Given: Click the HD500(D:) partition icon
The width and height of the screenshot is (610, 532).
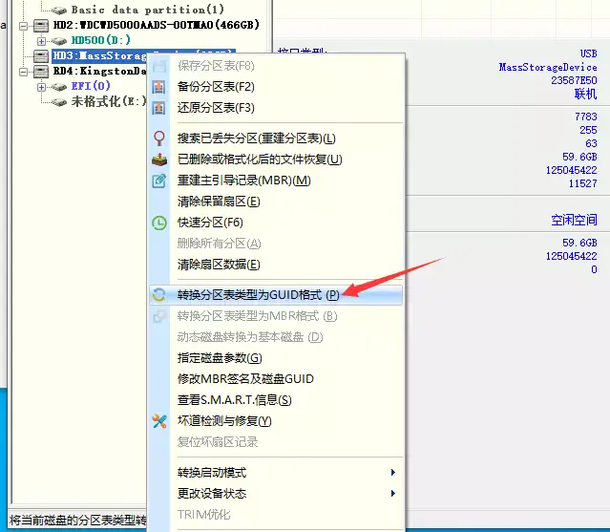Looking at the screenshot, I should (x=59, y=41).
